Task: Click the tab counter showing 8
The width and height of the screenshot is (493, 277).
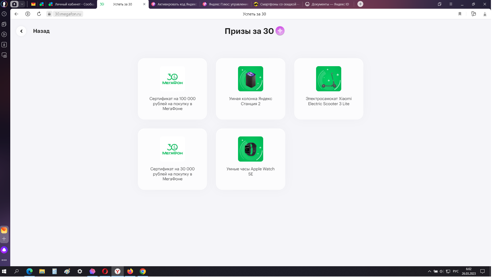Action: click(x=14, y=4)
